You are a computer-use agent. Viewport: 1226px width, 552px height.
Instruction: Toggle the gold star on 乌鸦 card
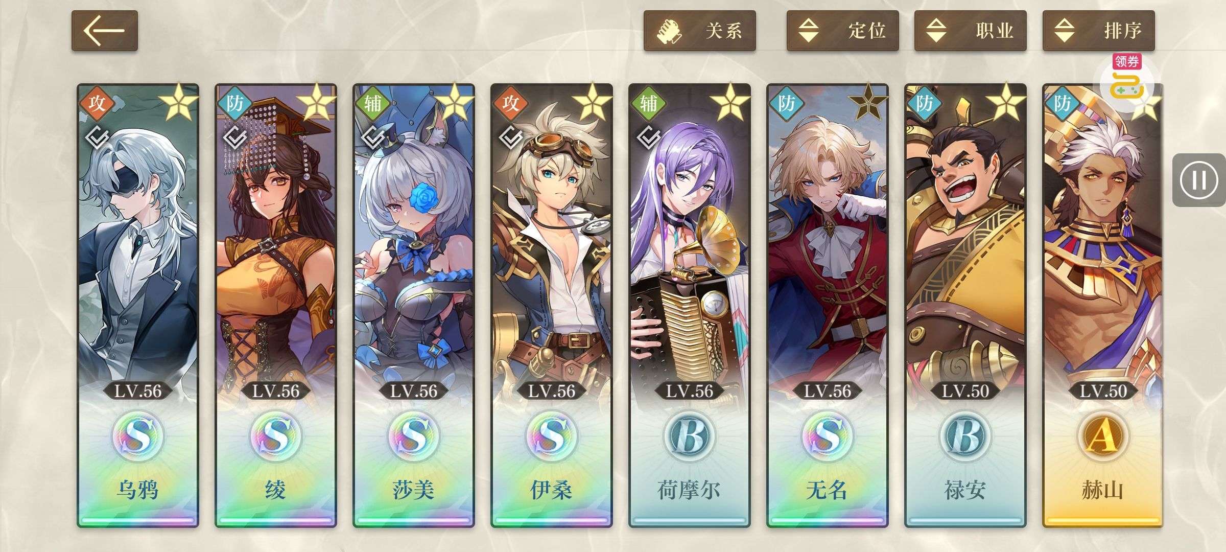[x=178, y=103]
